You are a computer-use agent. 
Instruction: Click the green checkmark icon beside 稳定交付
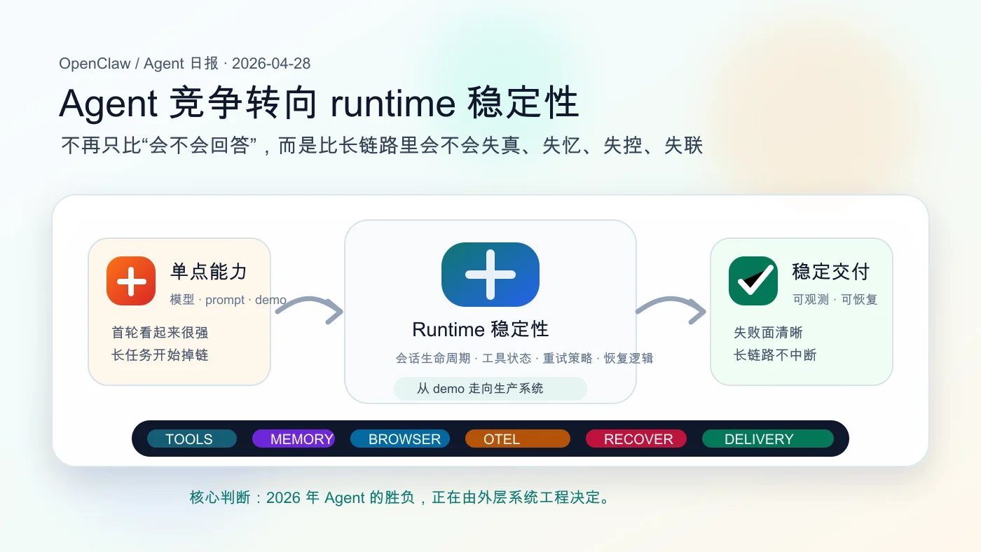[753, 281]
